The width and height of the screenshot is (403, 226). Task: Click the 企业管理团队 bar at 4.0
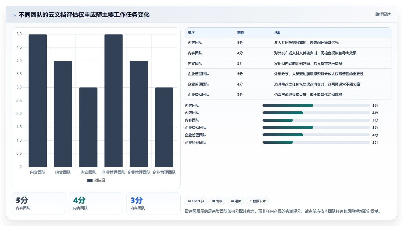pos(139,114)
